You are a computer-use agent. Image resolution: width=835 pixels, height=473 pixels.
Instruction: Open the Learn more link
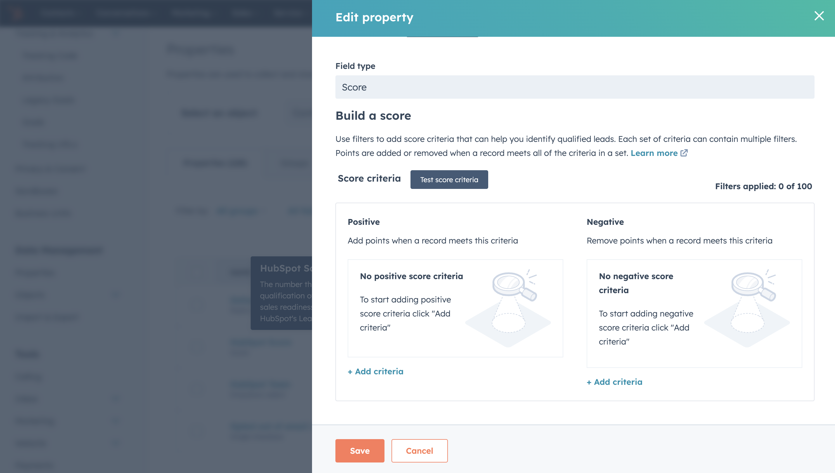click(654, 153)
